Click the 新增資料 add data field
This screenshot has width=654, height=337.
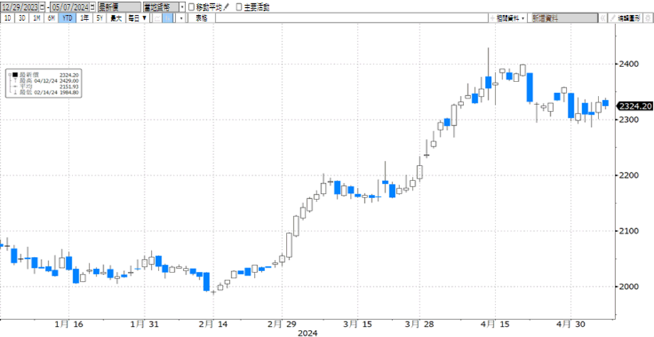563,18
